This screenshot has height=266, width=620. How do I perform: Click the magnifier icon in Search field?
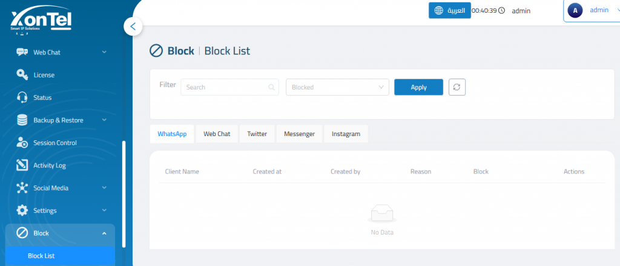pos(271,87)
